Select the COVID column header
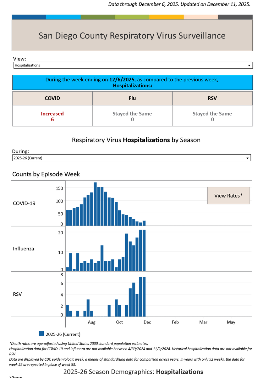The image size is (263, 378). click(52, 98)
